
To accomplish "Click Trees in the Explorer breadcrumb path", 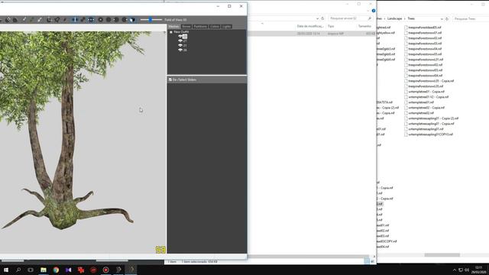I will pos(411,18).
